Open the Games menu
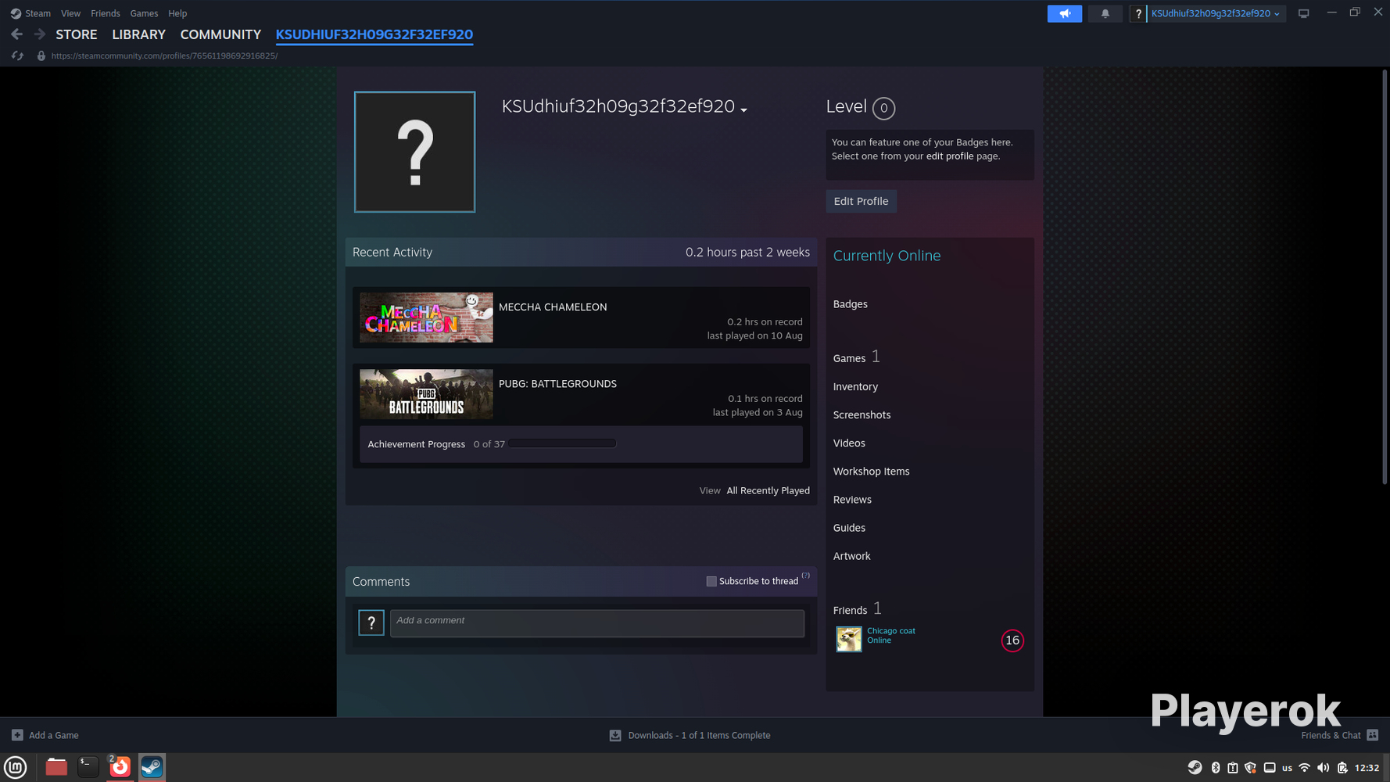The image size is (1390, 782). 144,13
